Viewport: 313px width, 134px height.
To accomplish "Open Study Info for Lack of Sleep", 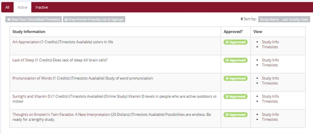I will pos(270,60).
